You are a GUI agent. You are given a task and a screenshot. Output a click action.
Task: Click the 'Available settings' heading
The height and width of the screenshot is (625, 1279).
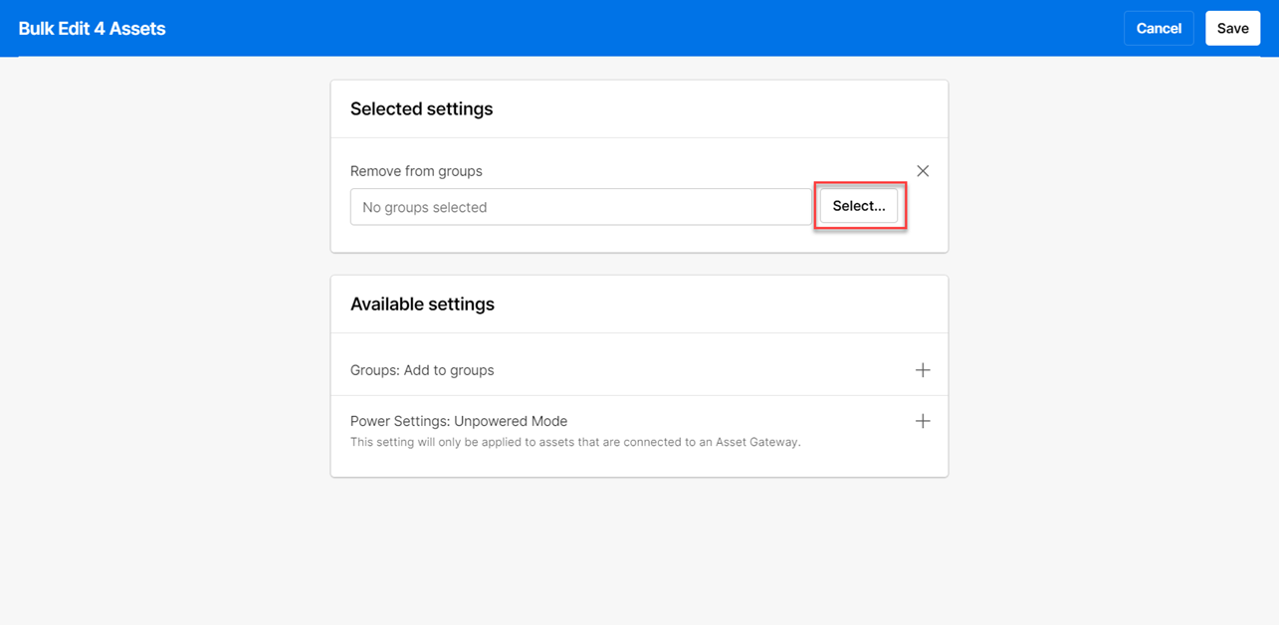point(422,304)
